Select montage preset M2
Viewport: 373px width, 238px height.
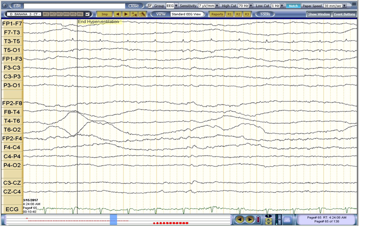point(53,14)
